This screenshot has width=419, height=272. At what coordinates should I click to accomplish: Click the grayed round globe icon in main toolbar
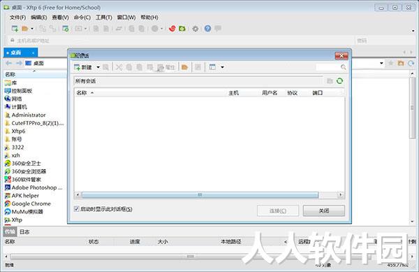[155, 29]
